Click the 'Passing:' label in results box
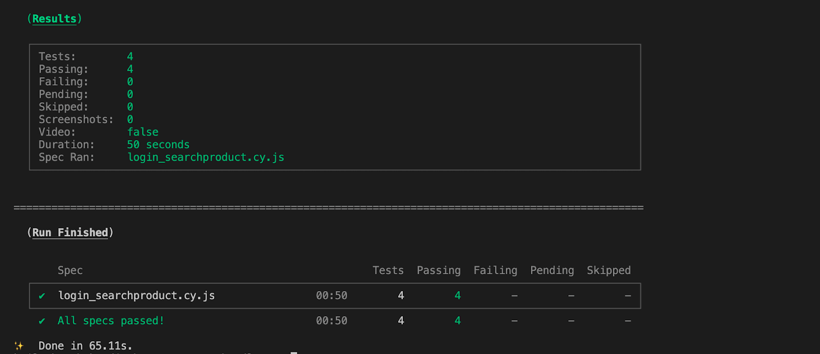The image size is (820, 354). click(x=64, y=69)
